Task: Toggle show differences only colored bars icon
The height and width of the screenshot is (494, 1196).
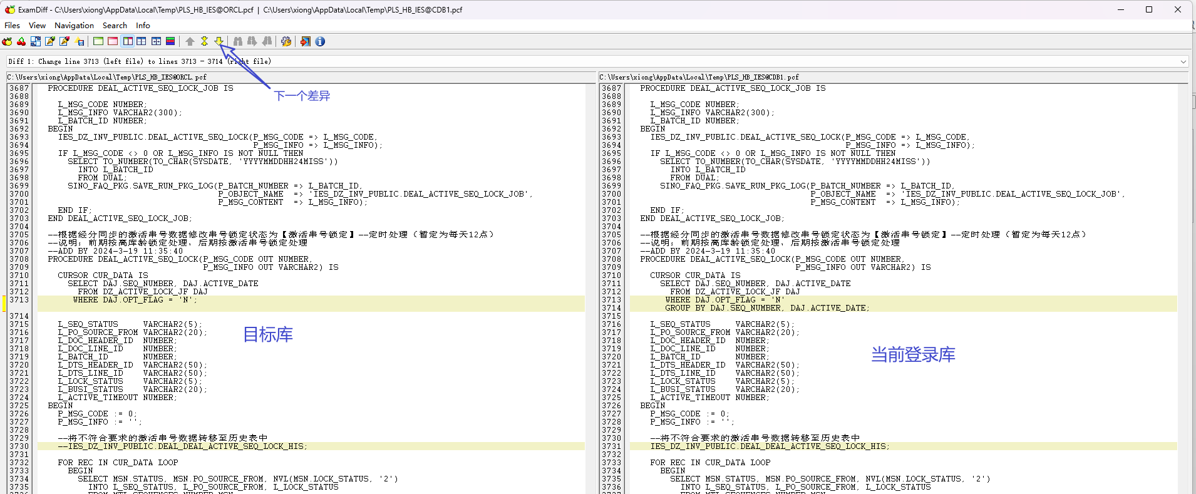Action: 170,41
